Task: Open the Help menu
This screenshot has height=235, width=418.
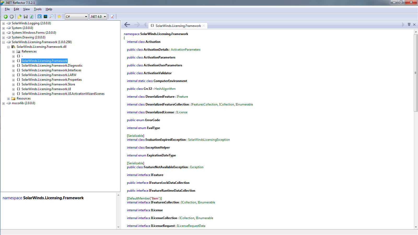Action: tap(49, 9)
